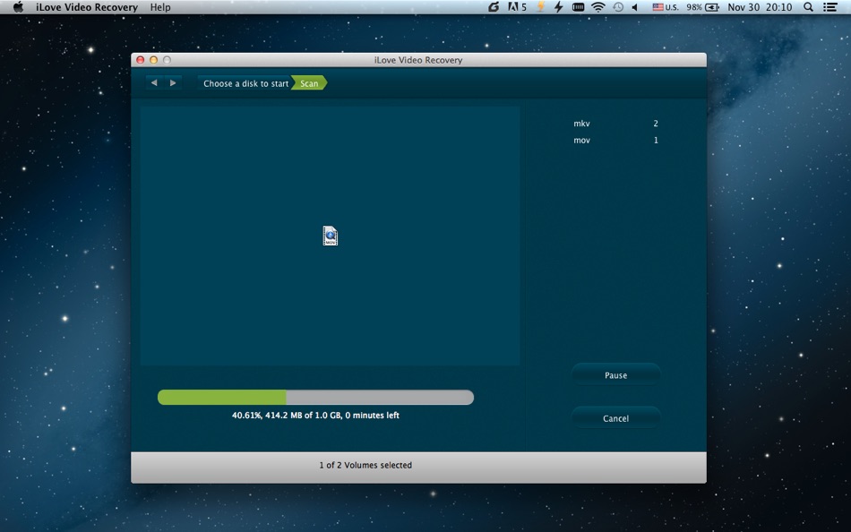Screen dimensions: 851x532
Task: Open the Wi-Fi status menu
Action: [x=597, y=7]
